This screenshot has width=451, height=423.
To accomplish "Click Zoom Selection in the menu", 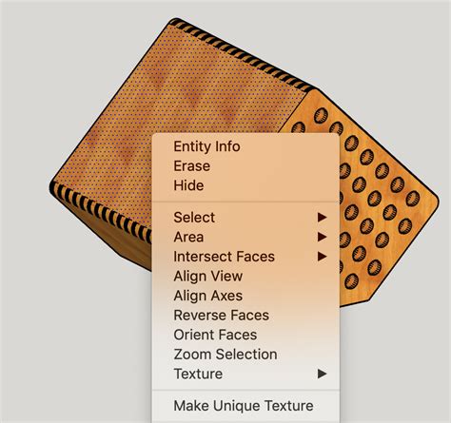I will pyautogui.click(x=225, y=355).
